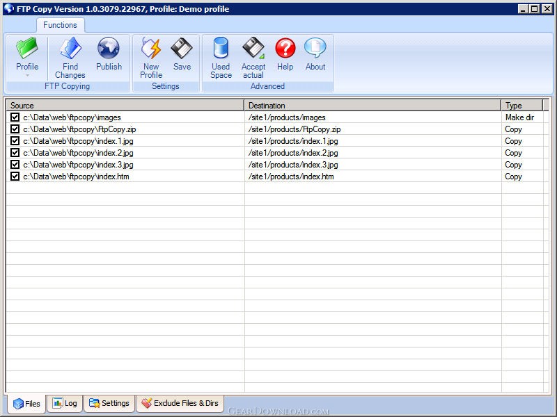Click the Find Changes icon

click(x=70, y=48)
